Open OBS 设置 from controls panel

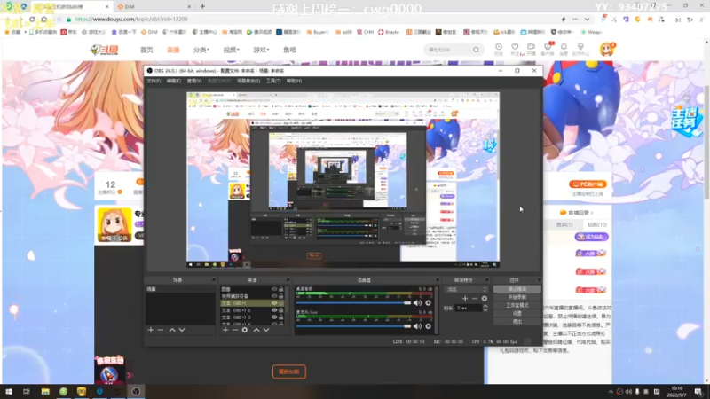coord(517,314)
